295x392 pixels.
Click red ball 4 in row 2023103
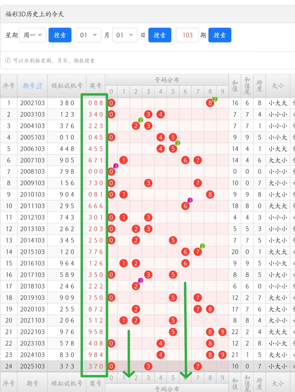(160, 343)
